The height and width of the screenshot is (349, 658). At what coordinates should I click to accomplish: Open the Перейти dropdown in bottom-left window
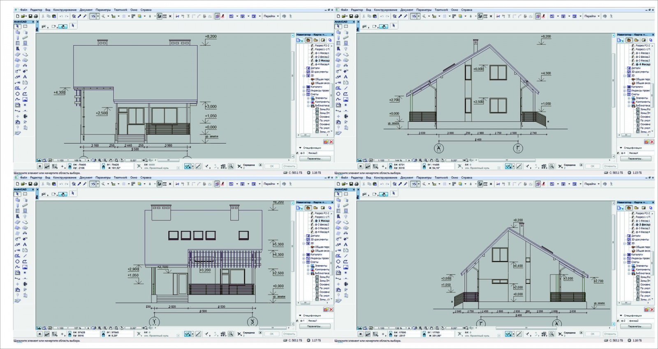(x=271, y=184)
